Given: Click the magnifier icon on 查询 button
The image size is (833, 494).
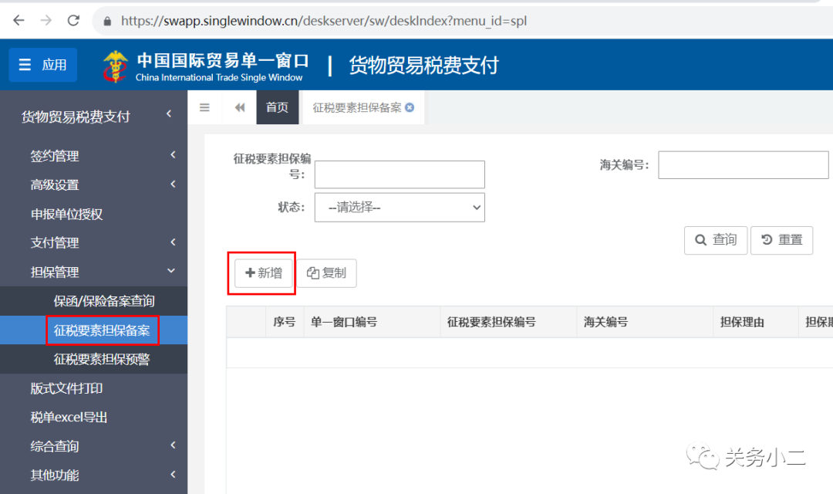Looking at the screenshot, I should click(x=700, y=240).
